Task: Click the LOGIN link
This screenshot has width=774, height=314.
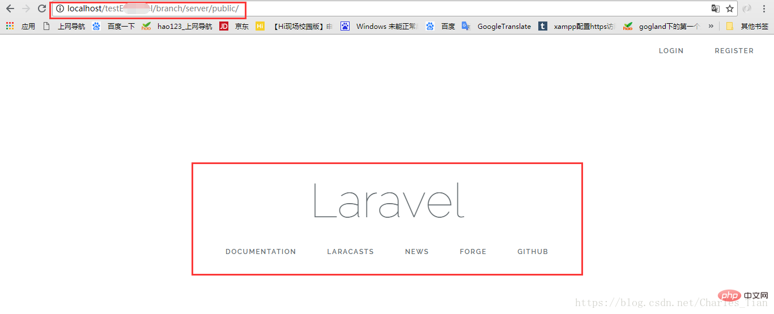Action: [x=671, y=51]
